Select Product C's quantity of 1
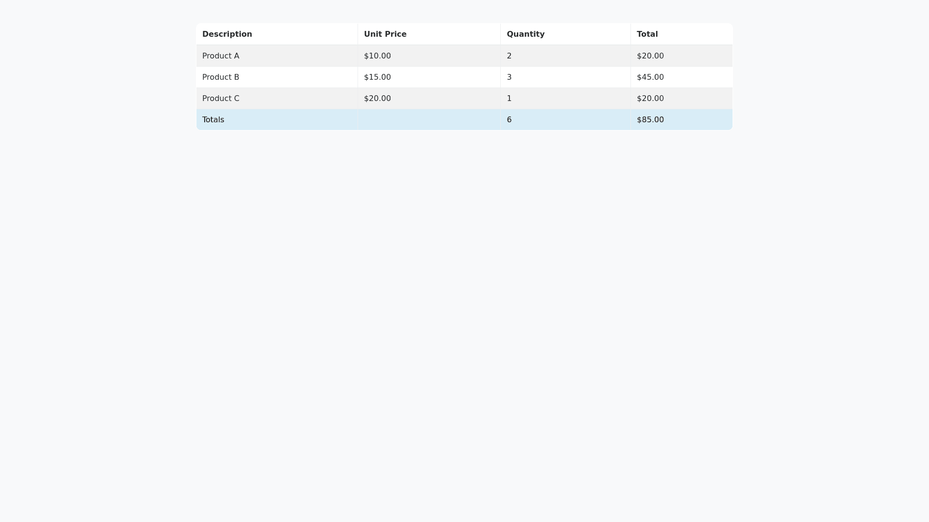929x522 pixels. pyautogui.click(x=509, y=99)
